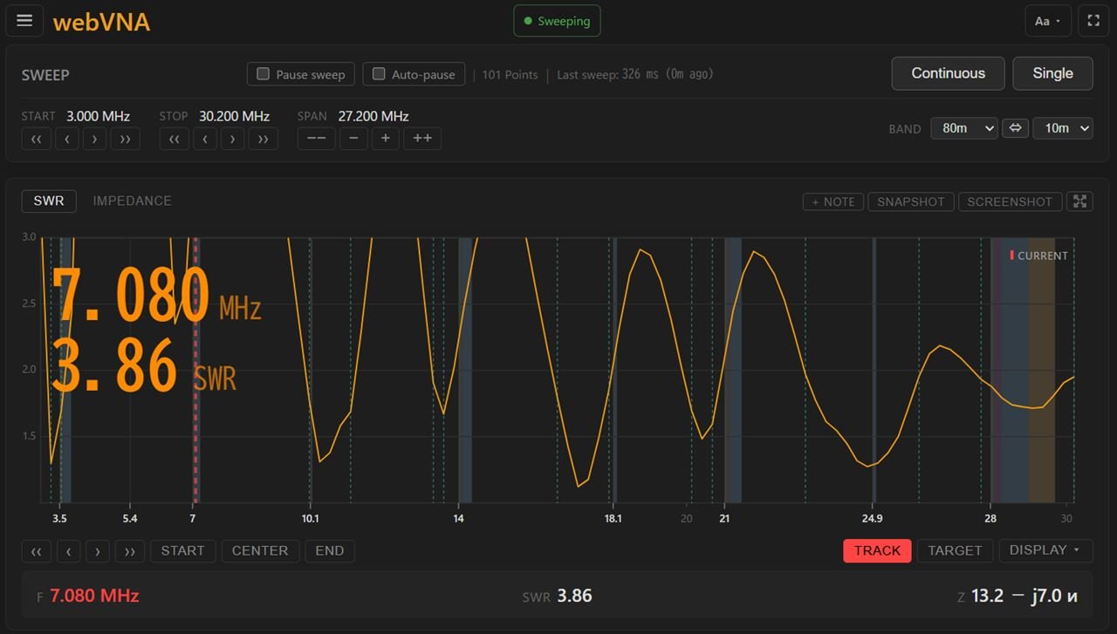Screen dimensions: 1117x634
Task: Click the SWR 3.86 bottom readout
Action: point(557,597)
